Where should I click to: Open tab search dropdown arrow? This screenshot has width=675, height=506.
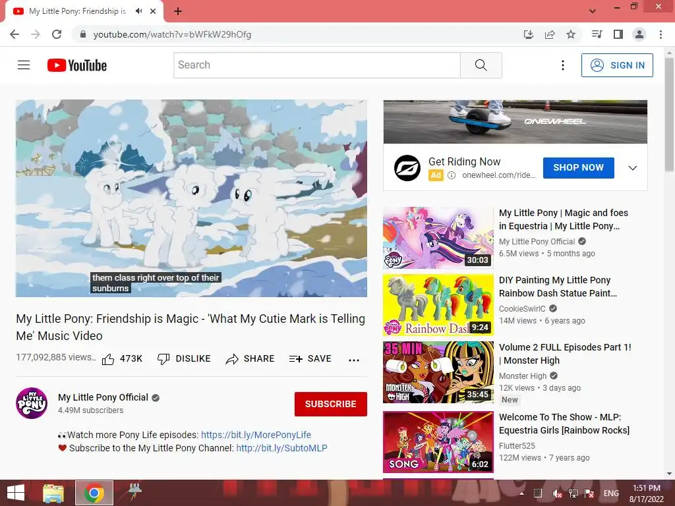(x=593, y=11)
